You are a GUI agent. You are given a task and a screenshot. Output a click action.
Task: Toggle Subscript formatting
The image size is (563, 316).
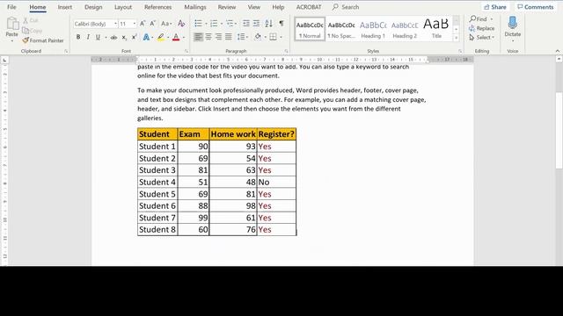coord(124,37)
